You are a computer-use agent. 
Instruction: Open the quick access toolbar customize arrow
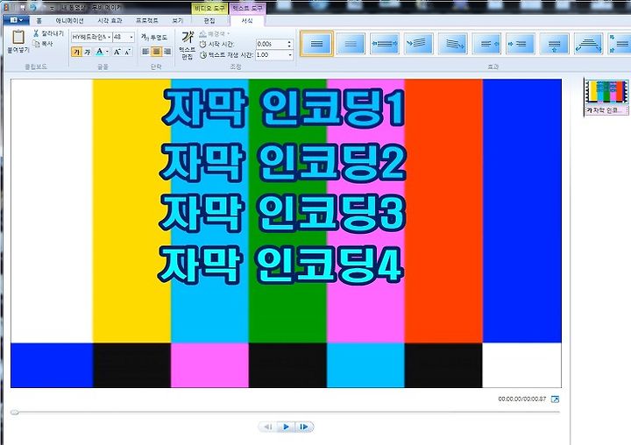coord(53,8)
